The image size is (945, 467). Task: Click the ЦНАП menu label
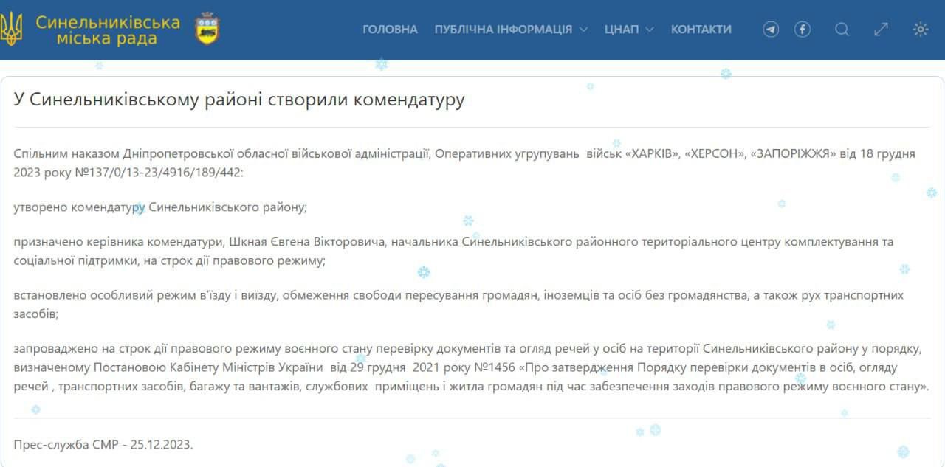pos(621,30)
